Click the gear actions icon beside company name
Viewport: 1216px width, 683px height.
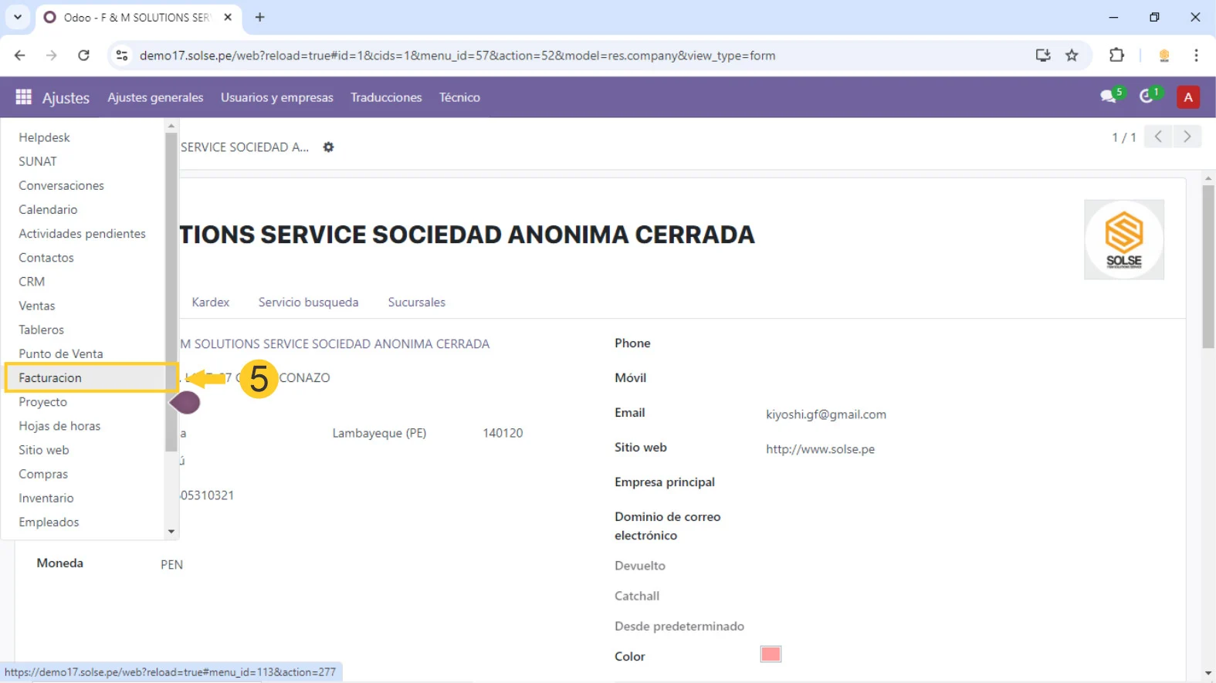[329, 147]
